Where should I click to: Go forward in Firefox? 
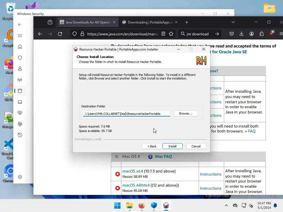[50, 34]
